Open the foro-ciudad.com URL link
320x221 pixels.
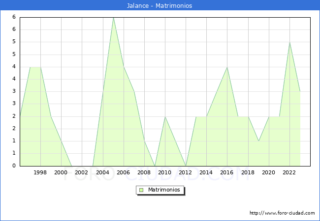coord(282,213)
